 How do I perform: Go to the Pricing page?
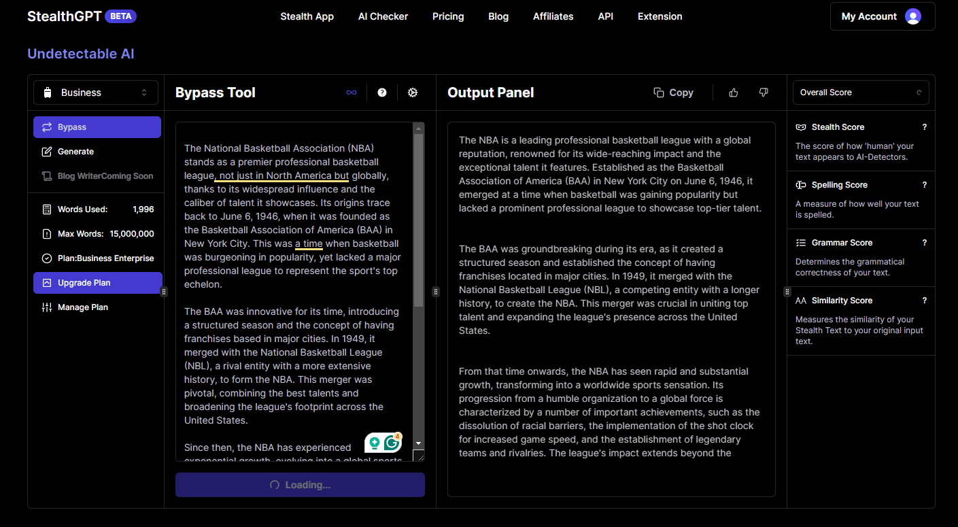click(448, 16)
